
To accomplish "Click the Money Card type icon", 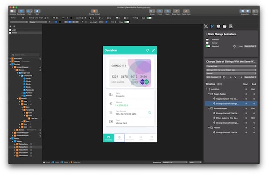I will (x=111, y=122).
